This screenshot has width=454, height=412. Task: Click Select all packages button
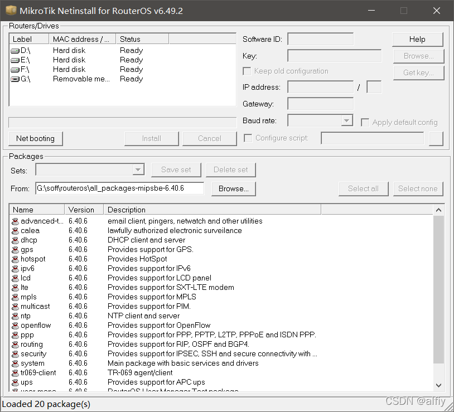click(364, 189)
